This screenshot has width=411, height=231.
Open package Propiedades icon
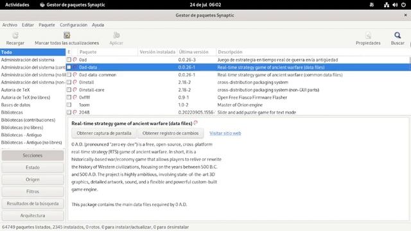tap(368, 35)
